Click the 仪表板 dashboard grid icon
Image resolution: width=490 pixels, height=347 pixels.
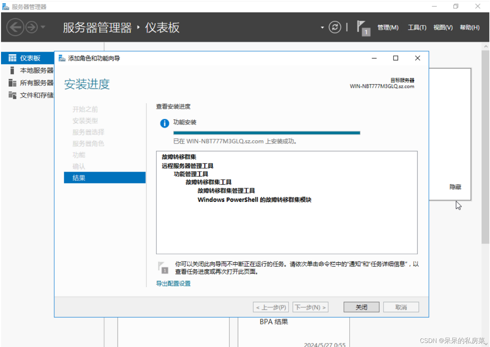pos(13,58)
